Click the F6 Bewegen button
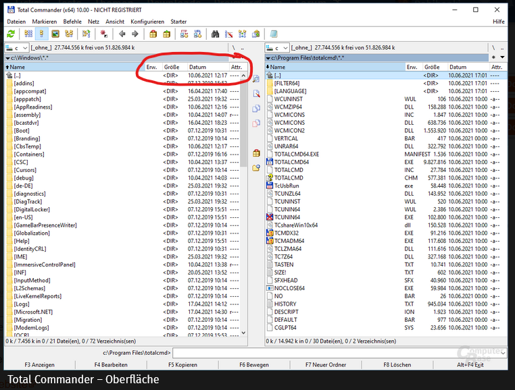The height and width of the screenshot is (390, 515). 254,365
